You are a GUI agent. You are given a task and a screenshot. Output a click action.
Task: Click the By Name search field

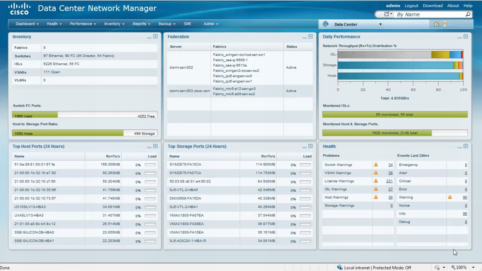click(429, 14)
